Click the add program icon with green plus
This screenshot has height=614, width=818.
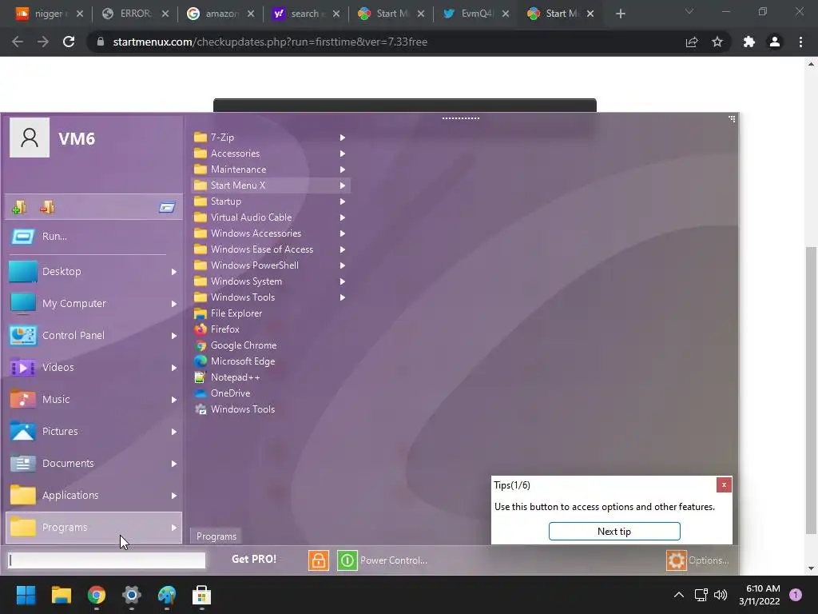pos(19,207)
